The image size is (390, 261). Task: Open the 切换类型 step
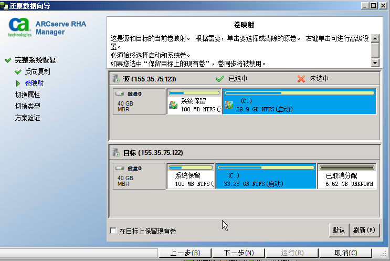27,106
